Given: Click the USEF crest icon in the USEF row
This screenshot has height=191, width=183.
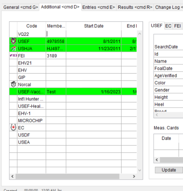Looking at the screenshot, I should point(13,41).
